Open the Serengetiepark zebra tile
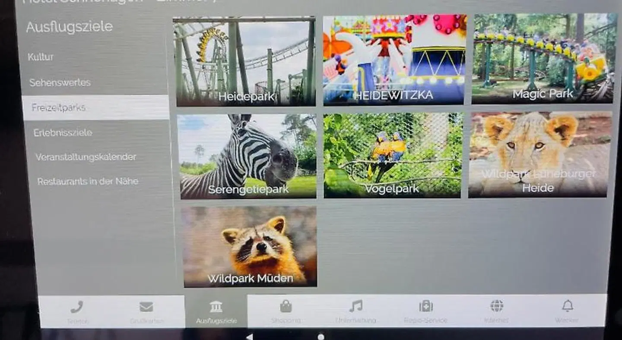This screenshot has height=340, width=622. click(247, 157)
